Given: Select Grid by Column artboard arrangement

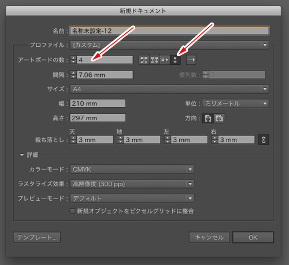Looking at the screenshot, I should point(154,60).
